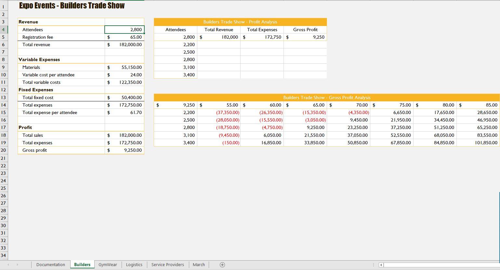500x270 pixels.
Task: Click Gross profit value 9,250.00 in row 20
Action: pyautogui.click(x=125, y=150)
